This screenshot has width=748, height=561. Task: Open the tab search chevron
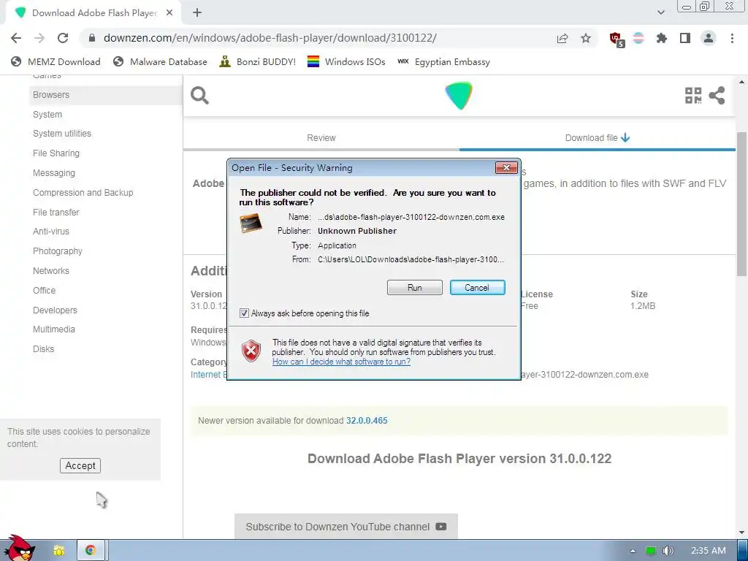pyautogui.click(x=660, y=12)
